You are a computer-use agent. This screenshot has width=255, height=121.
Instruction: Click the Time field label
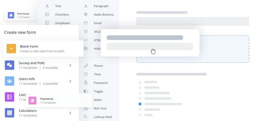point(97,74)
